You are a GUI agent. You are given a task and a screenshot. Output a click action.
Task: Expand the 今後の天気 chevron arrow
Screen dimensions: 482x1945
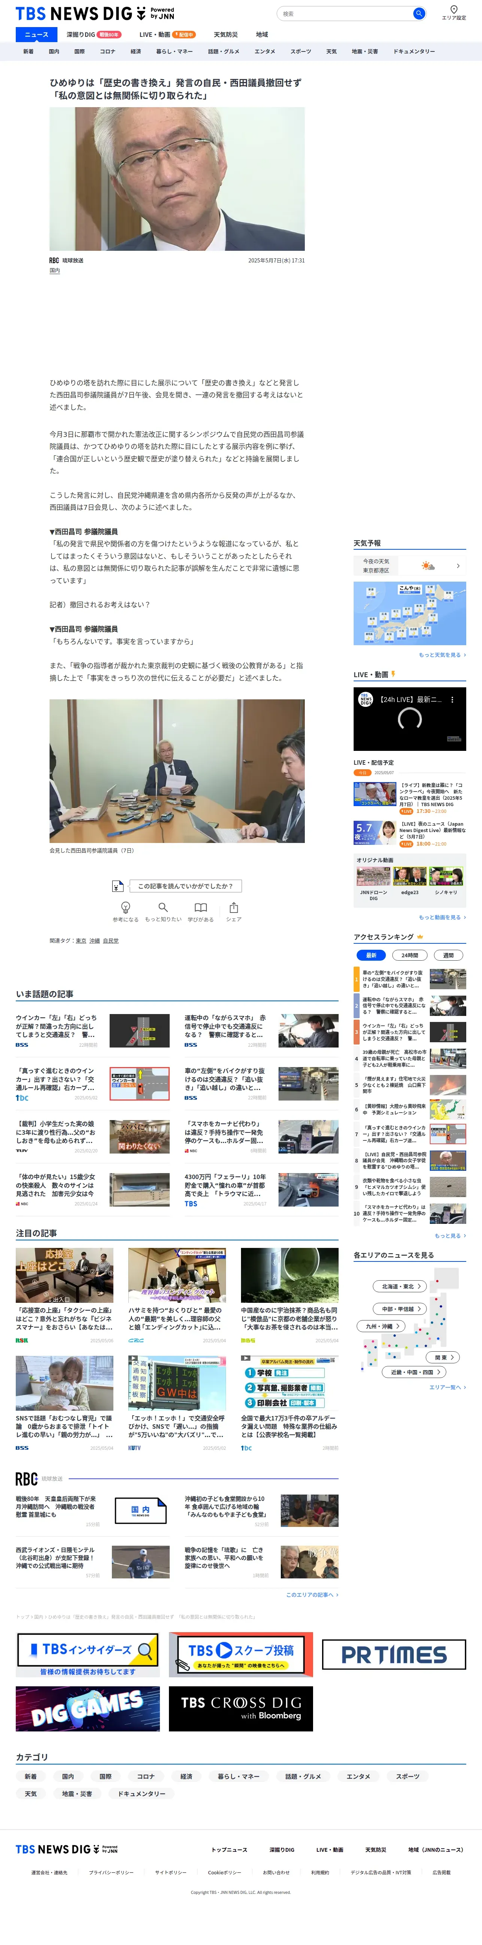coord(458,565)
